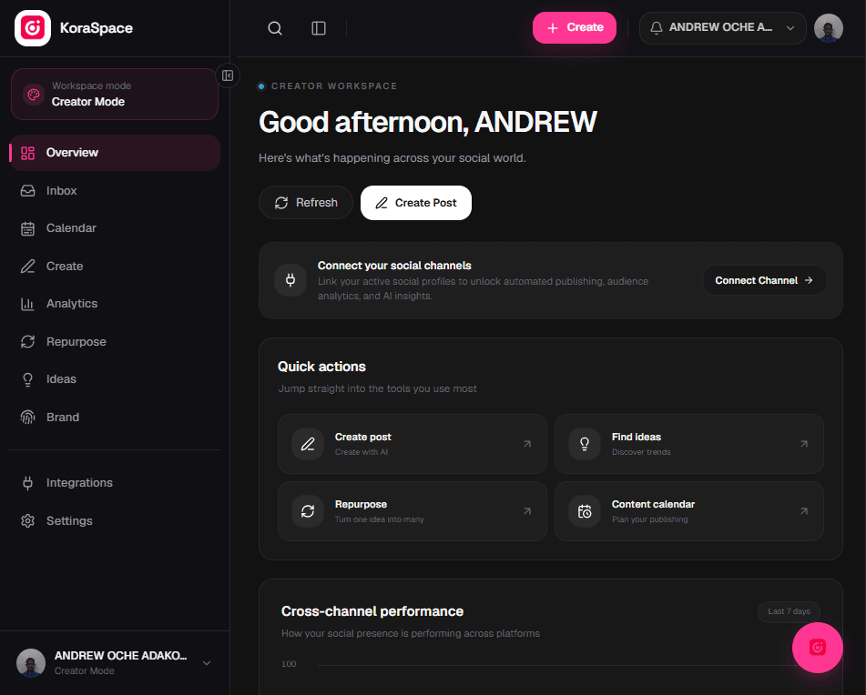Expand the sidebar user account chevron
The image size is (866, 695).
(207, 663)
